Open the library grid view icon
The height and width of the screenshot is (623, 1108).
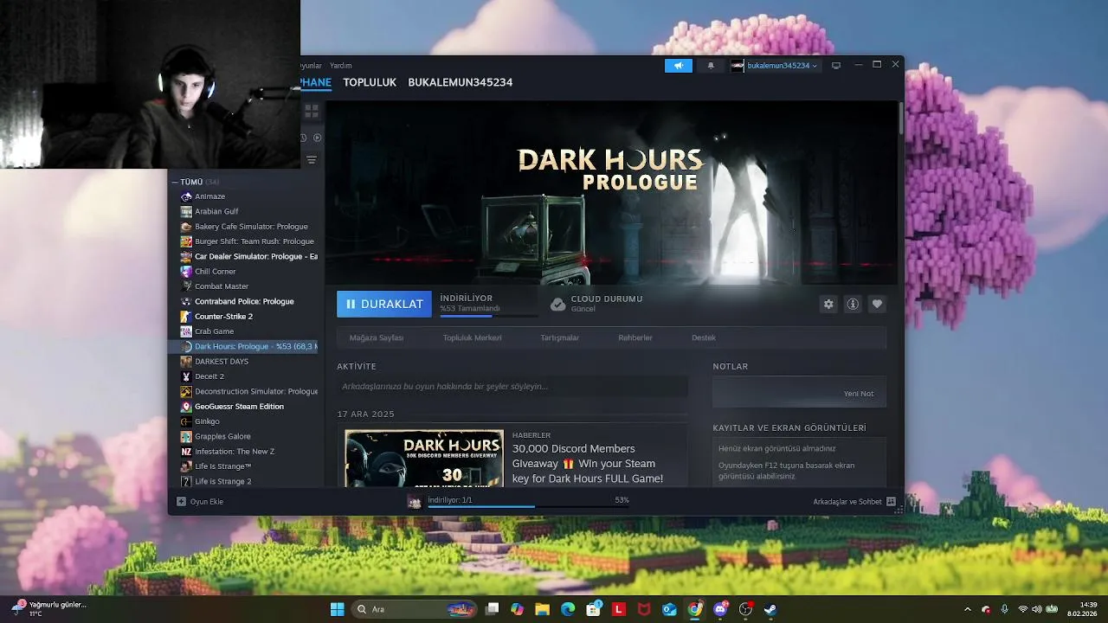click(x=312, y=111)
